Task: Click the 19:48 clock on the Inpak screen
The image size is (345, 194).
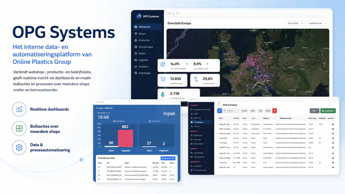Action: 103,117
